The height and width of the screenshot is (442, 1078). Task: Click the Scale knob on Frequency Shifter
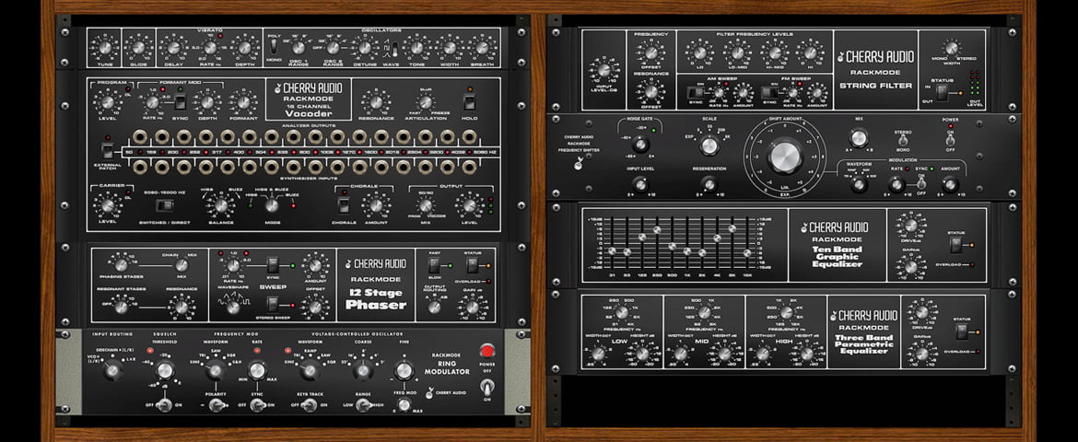pyautogui.click(x=709, y=145)
